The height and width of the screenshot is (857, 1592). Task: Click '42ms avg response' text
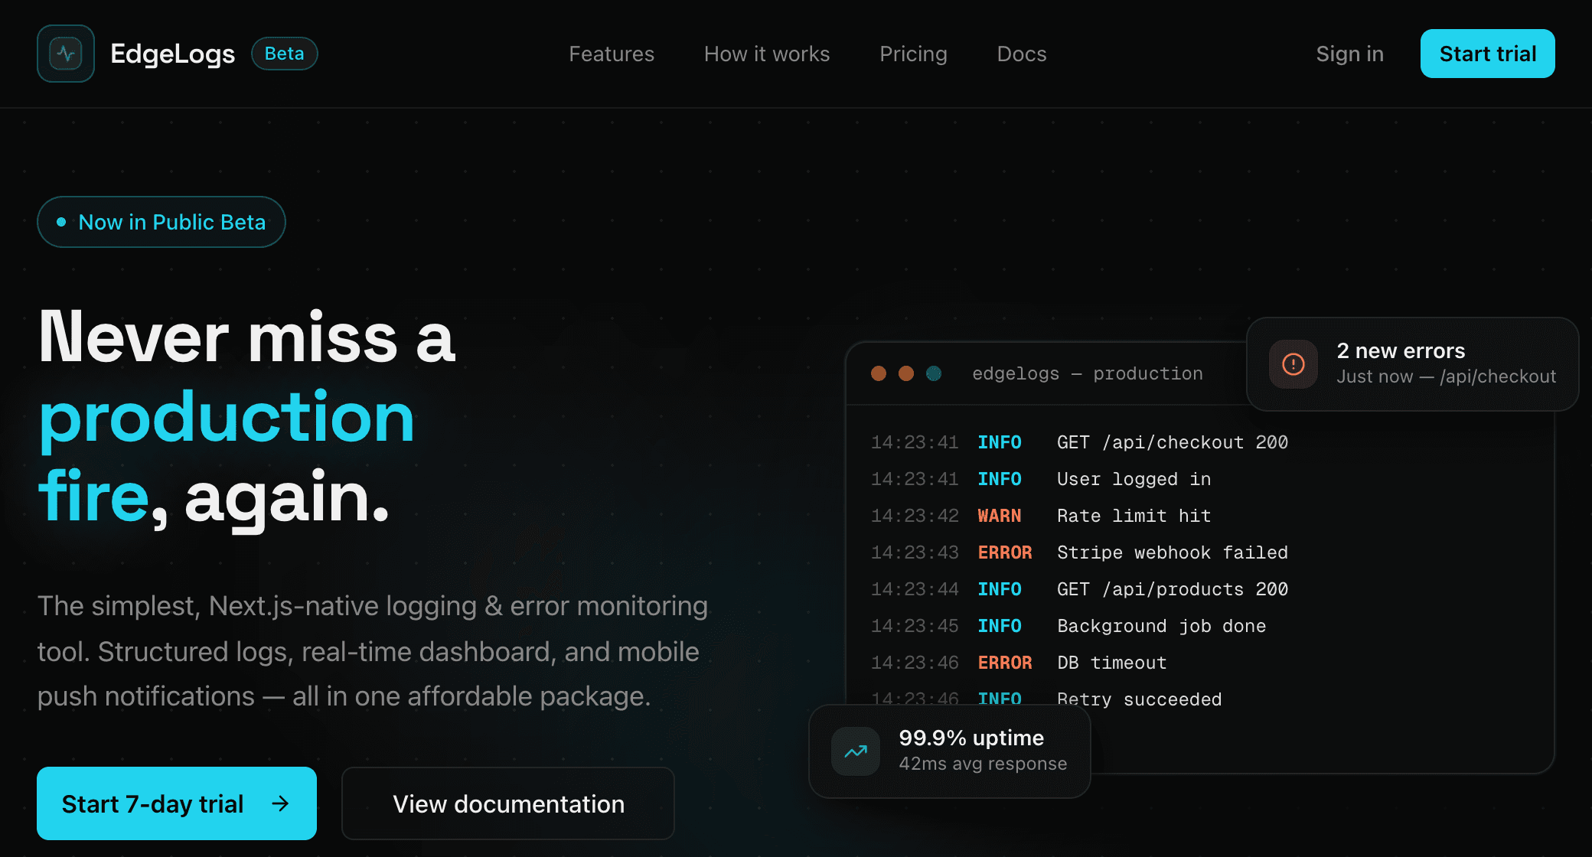click(983, 764)
